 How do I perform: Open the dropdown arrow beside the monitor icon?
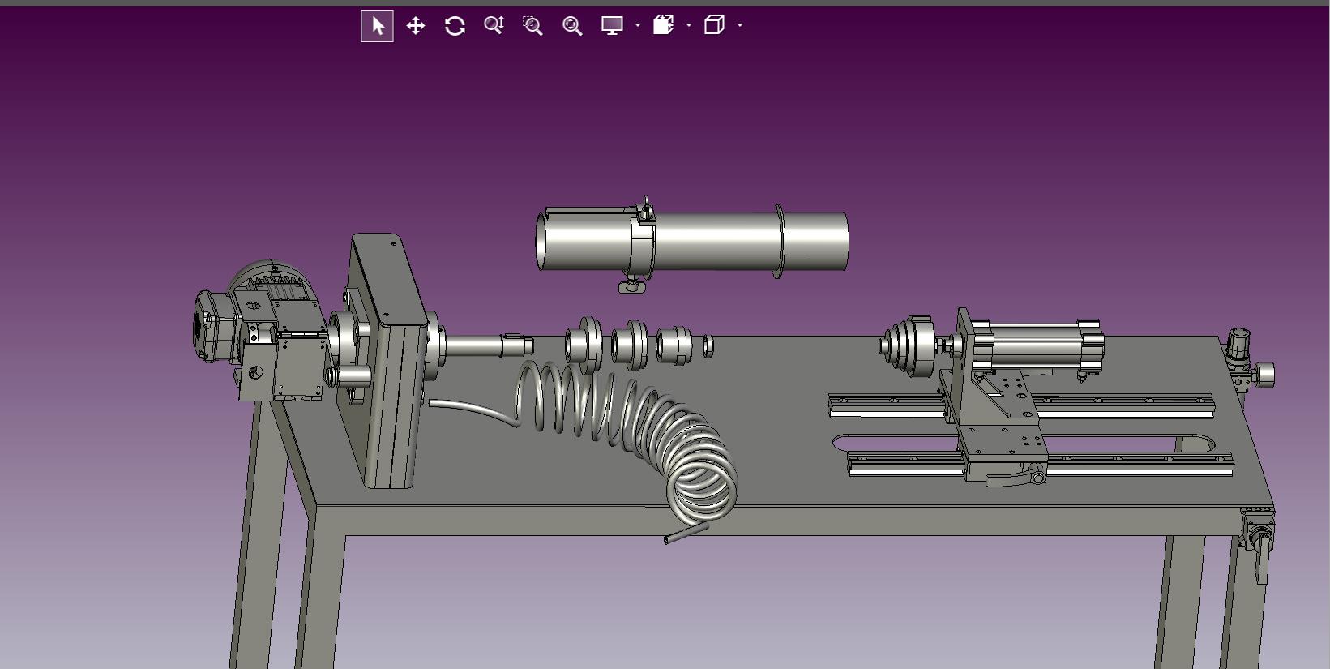coord(638,26)
